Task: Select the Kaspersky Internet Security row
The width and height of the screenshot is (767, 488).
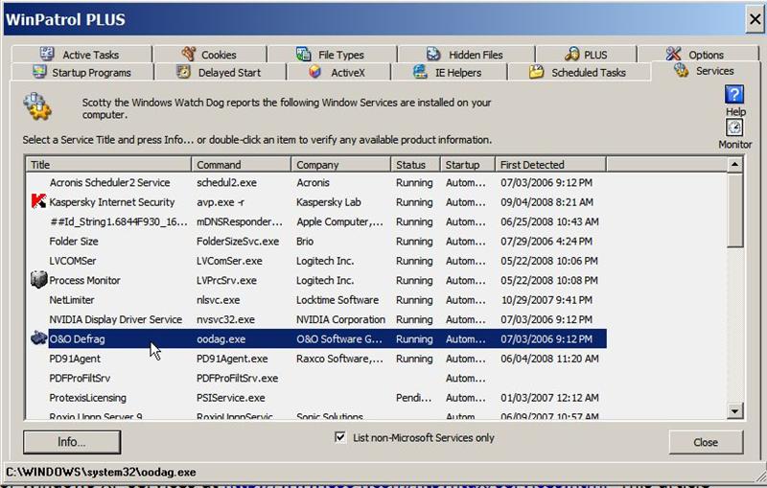Action: [316, 202]
